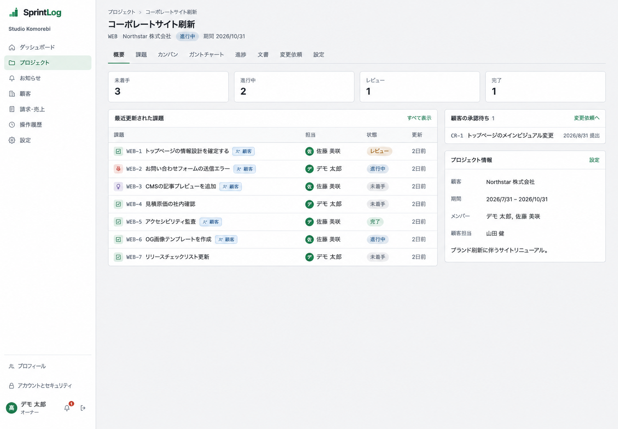The height and width of the screenshot is (429, 618).
Task: Switch to the カンバン tab
Action: [168, 55]
